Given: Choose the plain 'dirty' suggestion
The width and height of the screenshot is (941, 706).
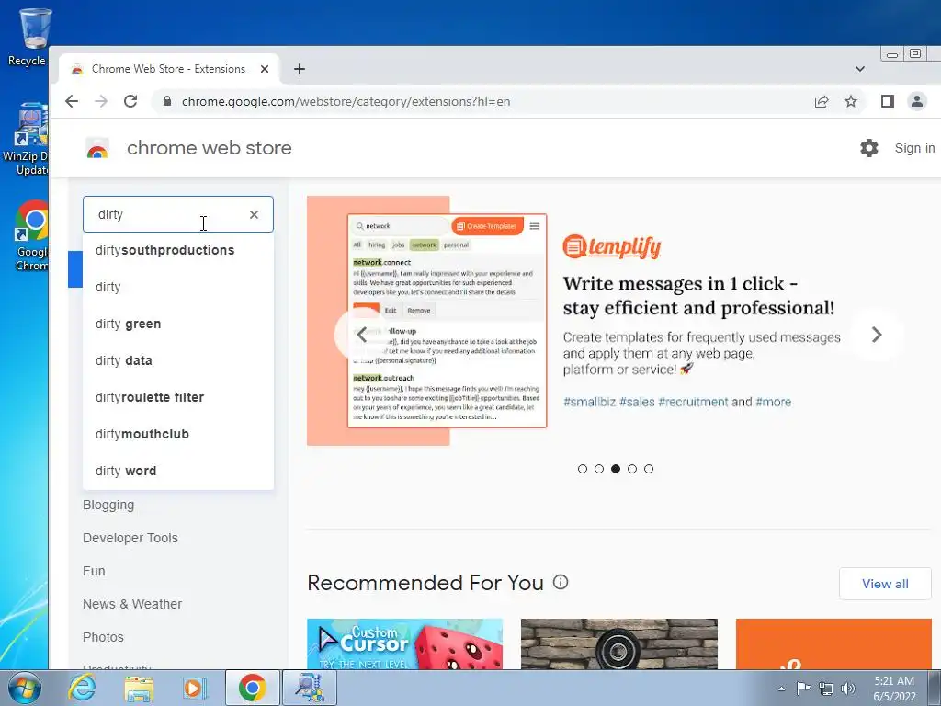Looking at the screenshot, I should pyautogui.click(x=178, y=287).
